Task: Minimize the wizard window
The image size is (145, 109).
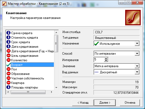Action: coord(122,3)
